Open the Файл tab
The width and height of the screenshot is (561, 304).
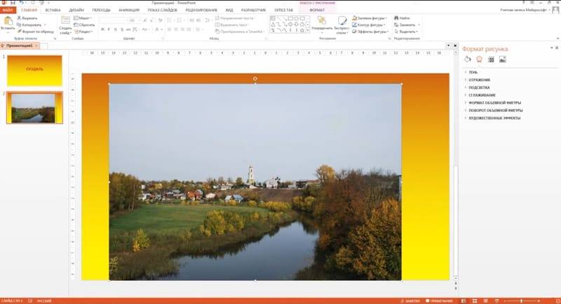[8, 10]
